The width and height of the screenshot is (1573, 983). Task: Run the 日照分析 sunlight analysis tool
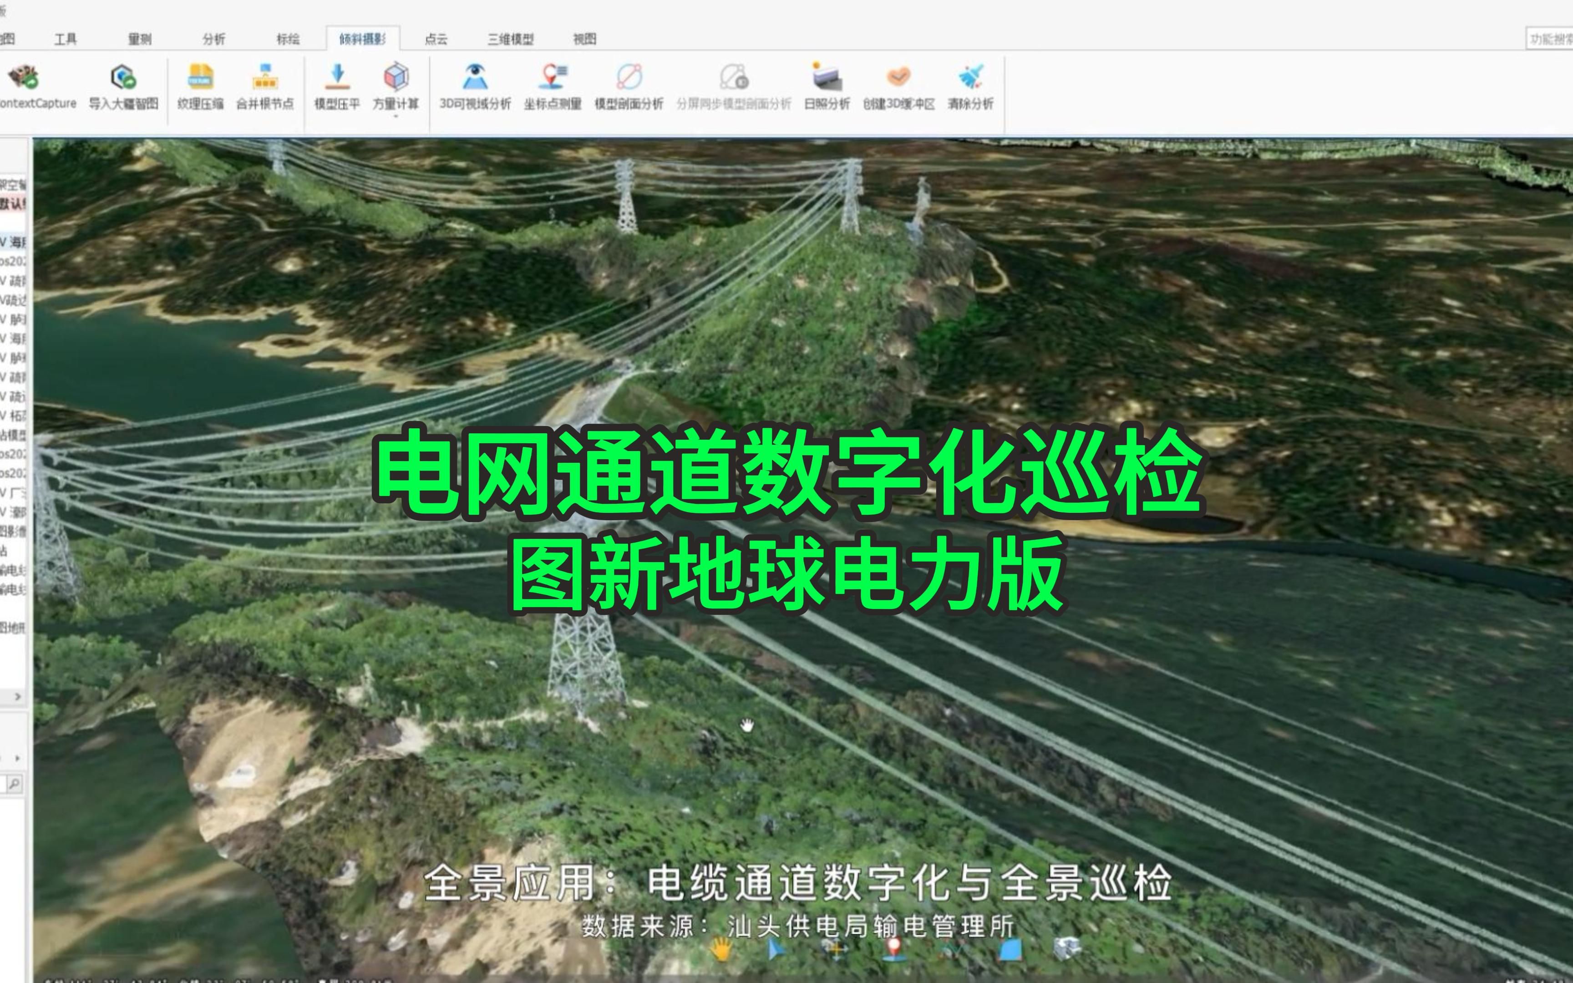tap(827, 87)
